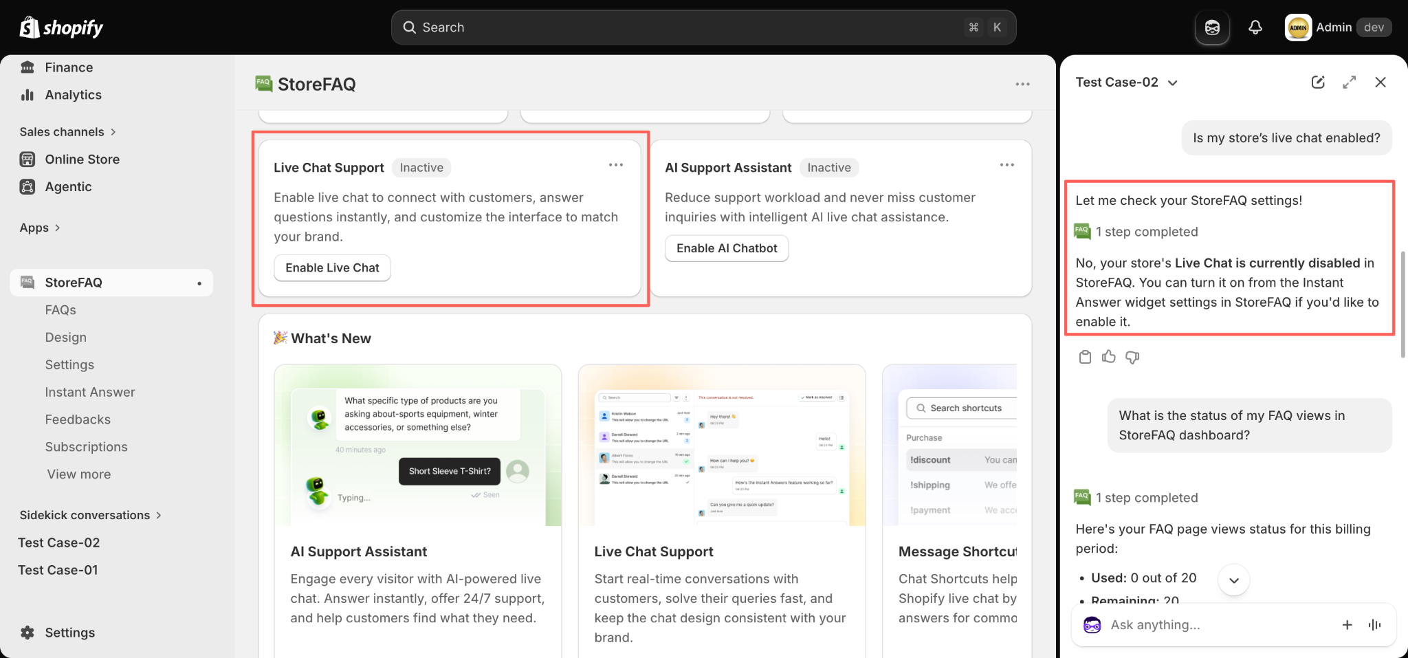Open notifications bell
Screen dimensions: 1408x658
pyautogui.click(x=1255, y=28)
